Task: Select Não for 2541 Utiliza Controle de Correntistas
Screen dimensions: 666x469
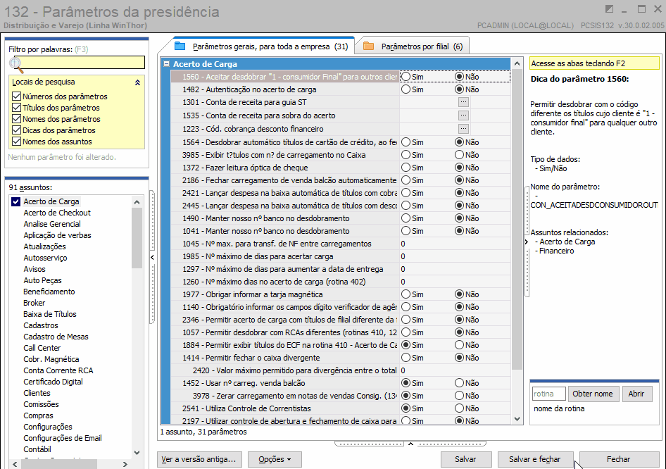Action: click(459, 408)
